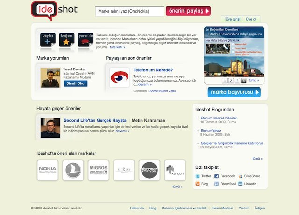This screenshot has width=299, height=215.
Task: Open the Üye girişi tab
Action: tap(233, 19)
